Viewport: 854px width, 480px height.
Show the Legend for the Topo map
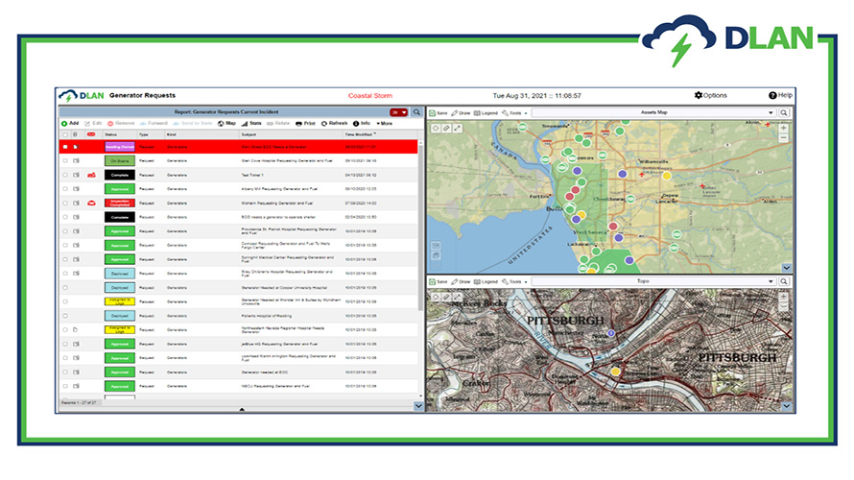pyautogui.click(x=486, y=281)
